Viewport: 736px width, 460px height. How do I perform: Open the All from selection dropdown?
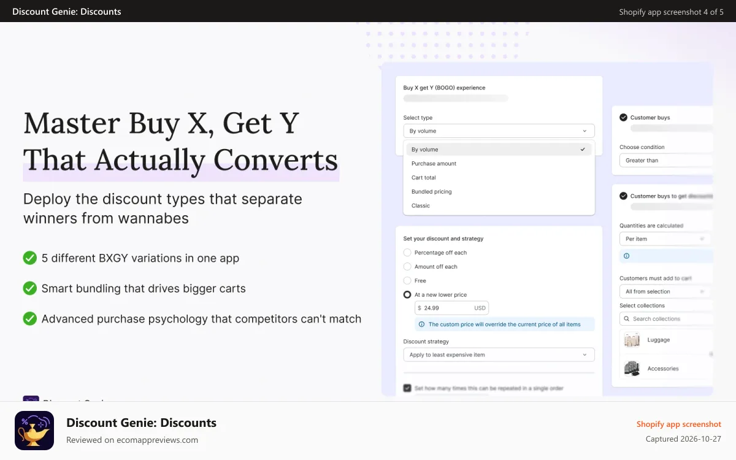(x=666, y=292)
